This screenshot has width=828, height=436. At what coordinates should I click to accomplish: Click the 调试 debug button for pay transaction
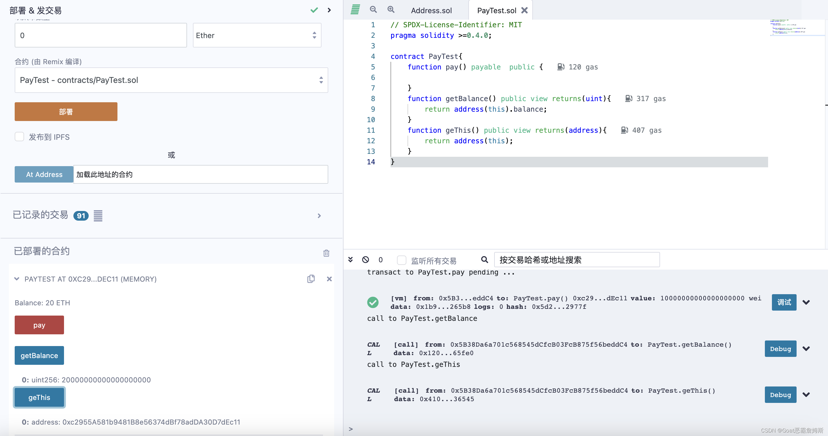point(784,302)
